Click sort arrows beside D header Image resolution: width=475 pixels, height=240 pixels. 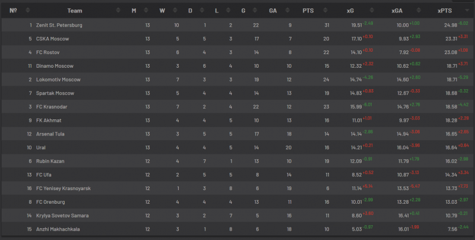(x=202, y=10)
